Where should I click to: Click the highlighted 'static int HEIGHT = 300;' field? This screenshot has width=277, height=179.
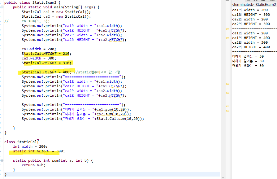(39, 151)
